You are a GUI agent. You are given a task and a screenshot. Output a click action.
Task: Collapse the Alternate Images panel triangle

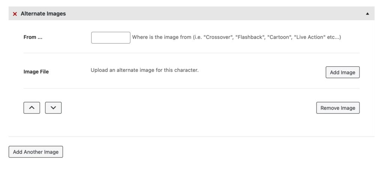click(367, 14)
